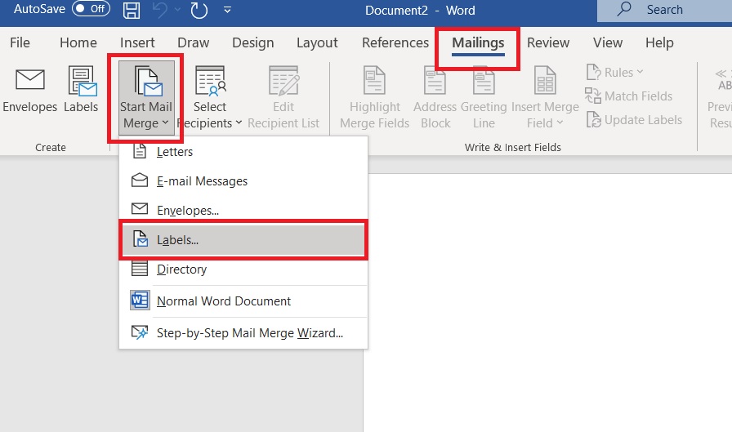The width and height of the screenshot is (732, 432).
Task: Open the Help tab
Action: click(x=659, y=42)
